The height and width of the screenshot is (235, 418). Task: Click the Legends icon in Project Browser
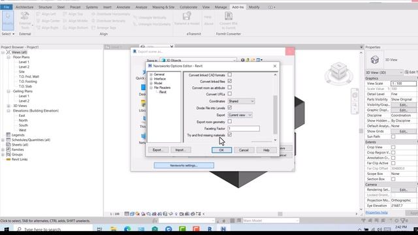[x=8, y=135]
